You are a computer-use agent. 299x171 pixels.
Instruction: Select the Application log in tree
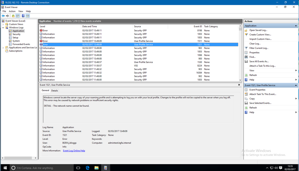tap(18, 31)
